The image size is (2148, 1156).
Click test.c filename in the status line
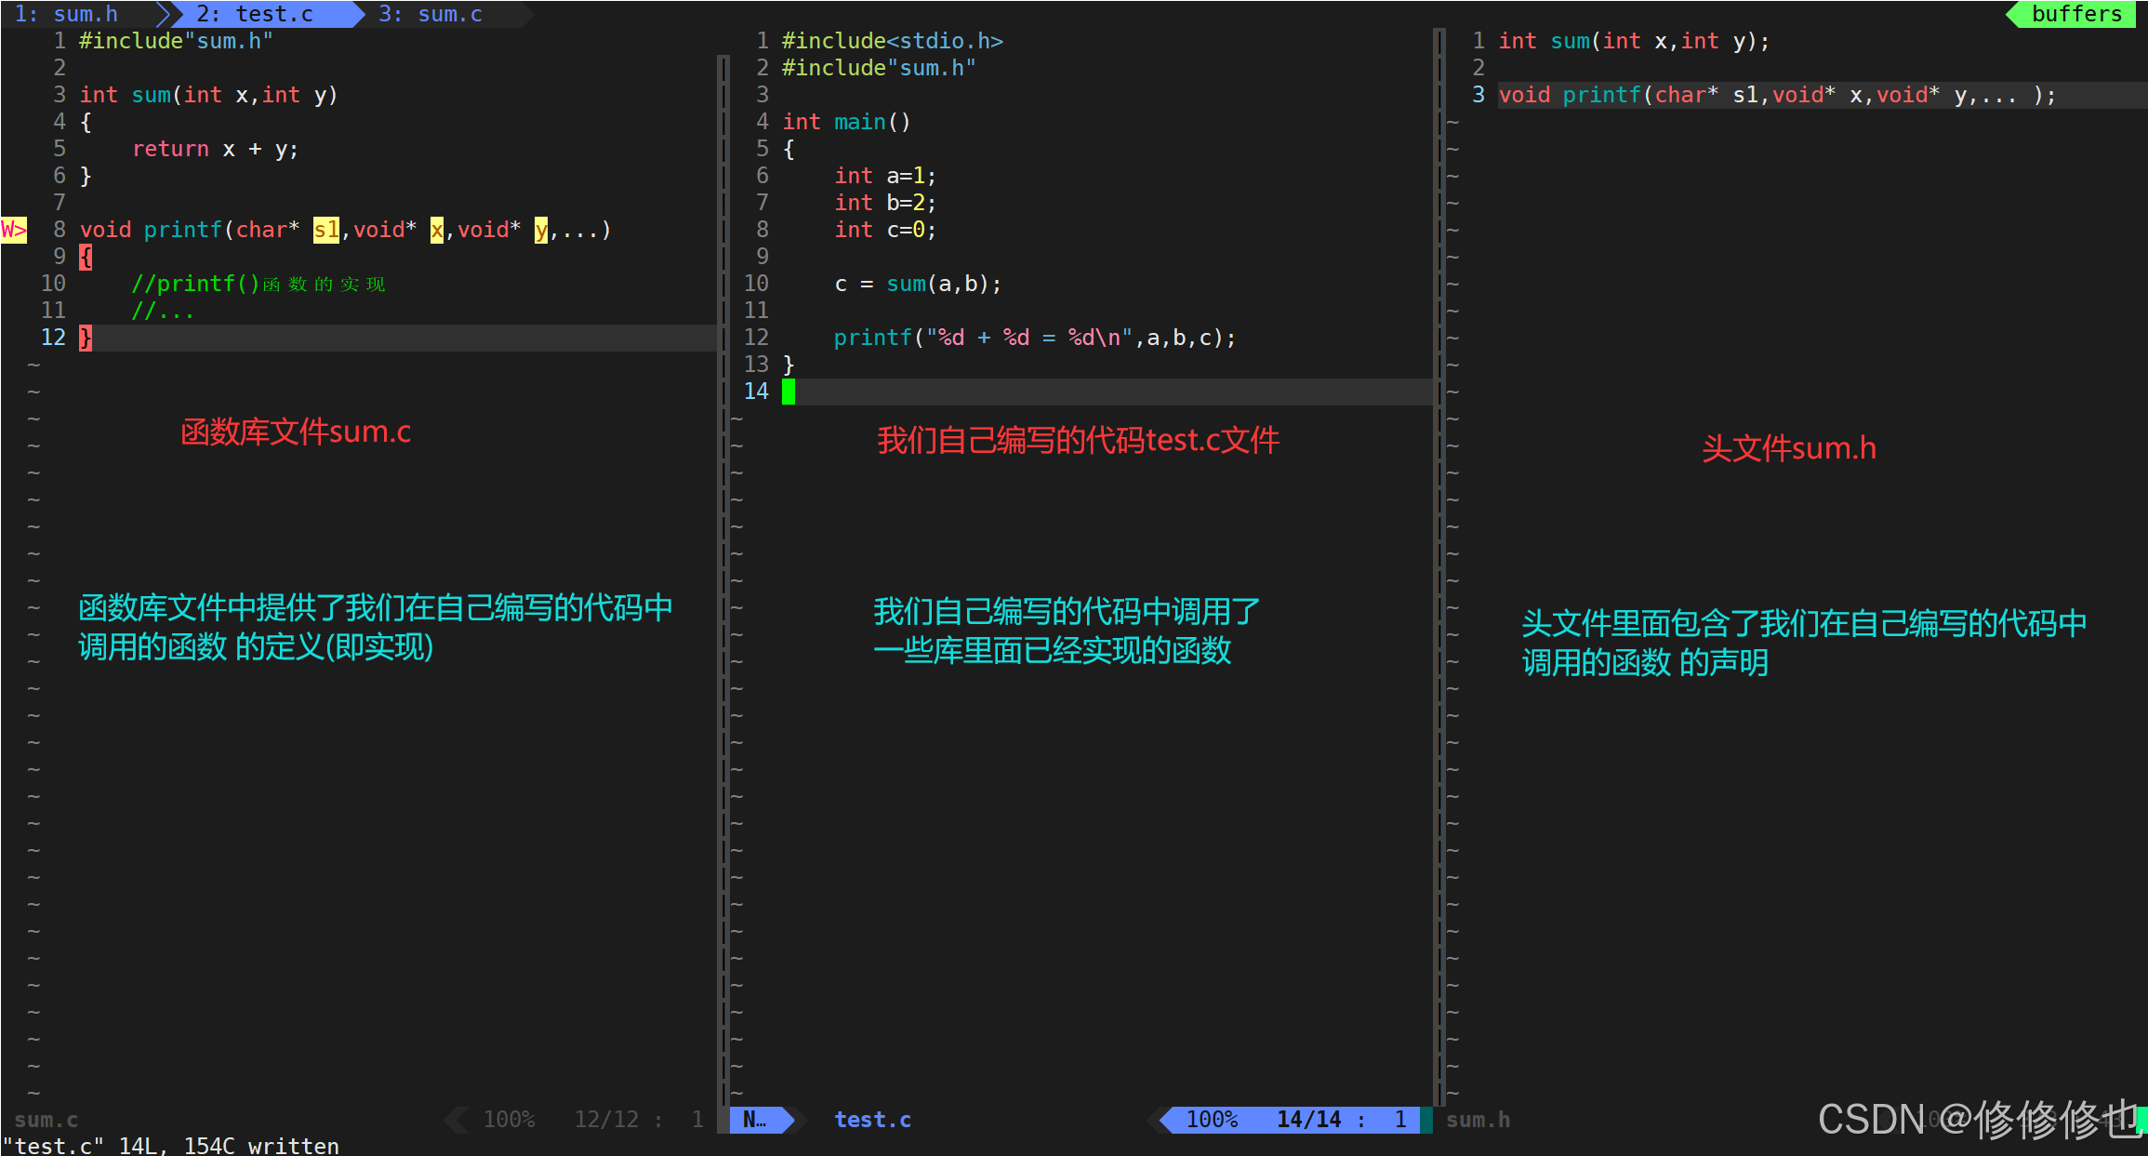pos(872,1120)
